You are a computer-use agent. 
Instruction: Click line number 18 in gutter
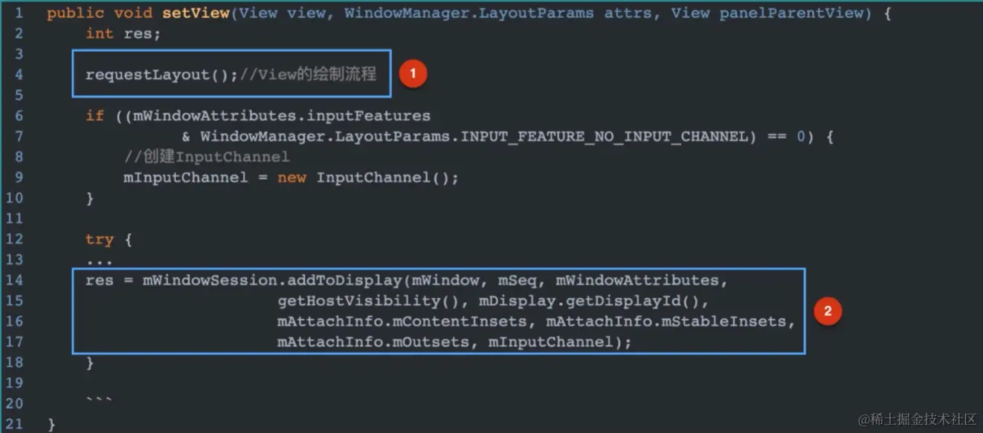(x=14, y=363)
